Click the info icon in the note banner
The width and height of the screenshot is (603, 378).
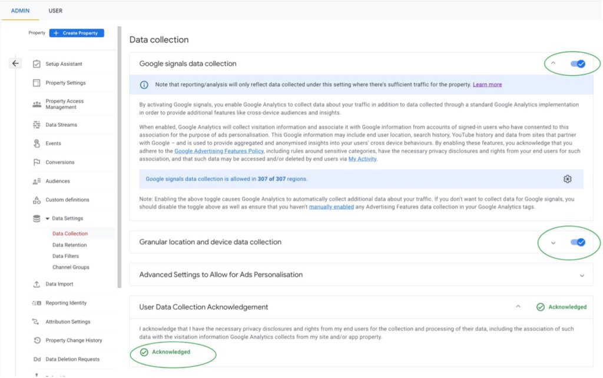tap(144, 85)
